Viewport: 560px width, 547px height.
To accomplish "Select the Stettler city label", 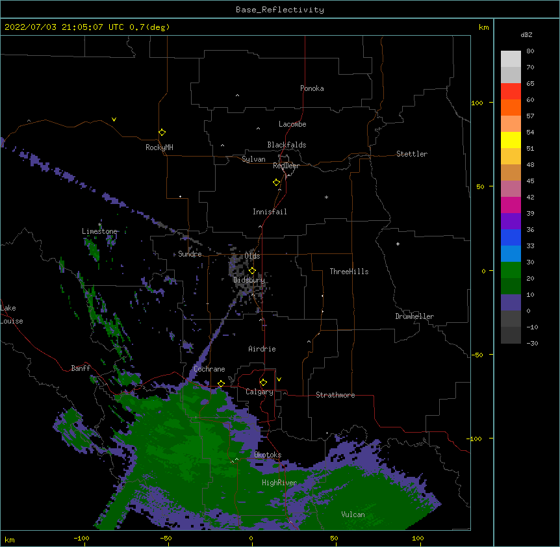I will [x=411, y=154].
